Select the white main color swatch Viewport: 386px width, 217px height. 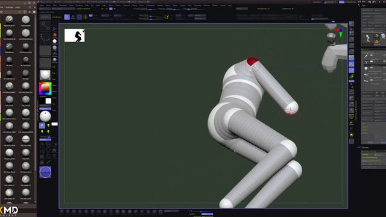pyautogui.click(x=48, y=101)
